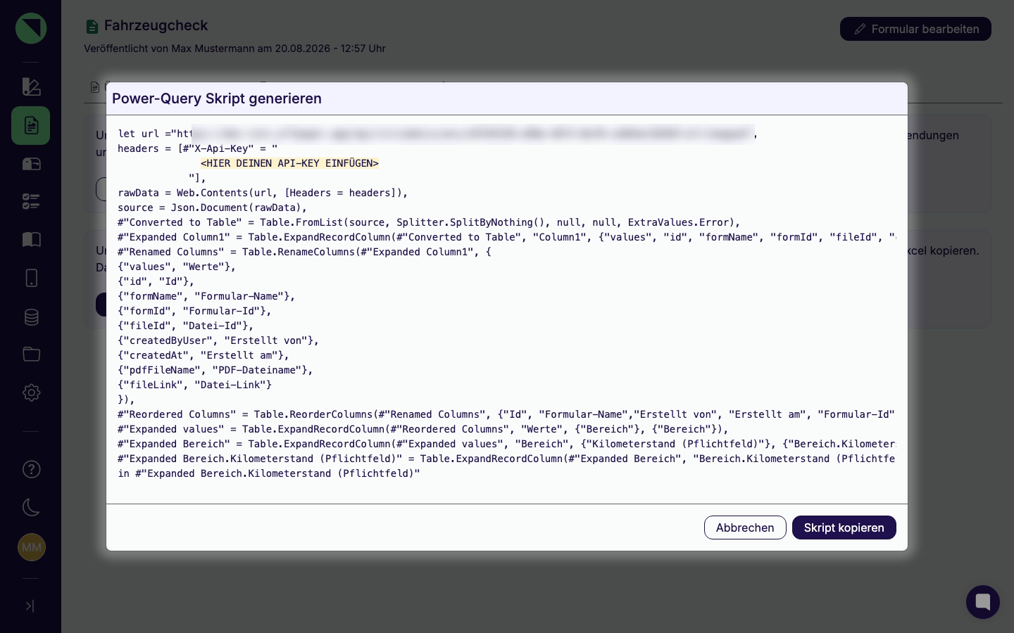Click the Fahrzeugcheck form document icon
This screenshot has height=633, width=1014.
92,27
